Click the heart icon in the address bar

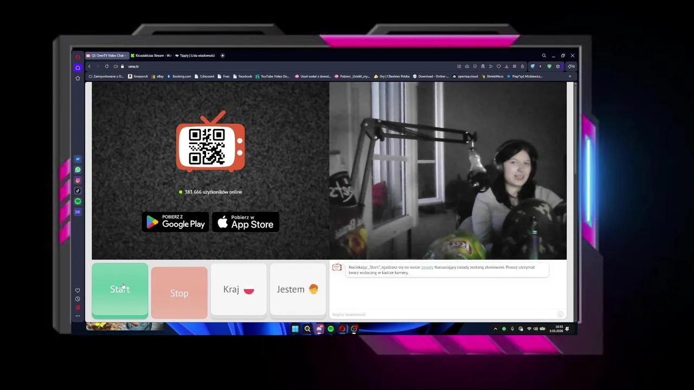point(499,66)
